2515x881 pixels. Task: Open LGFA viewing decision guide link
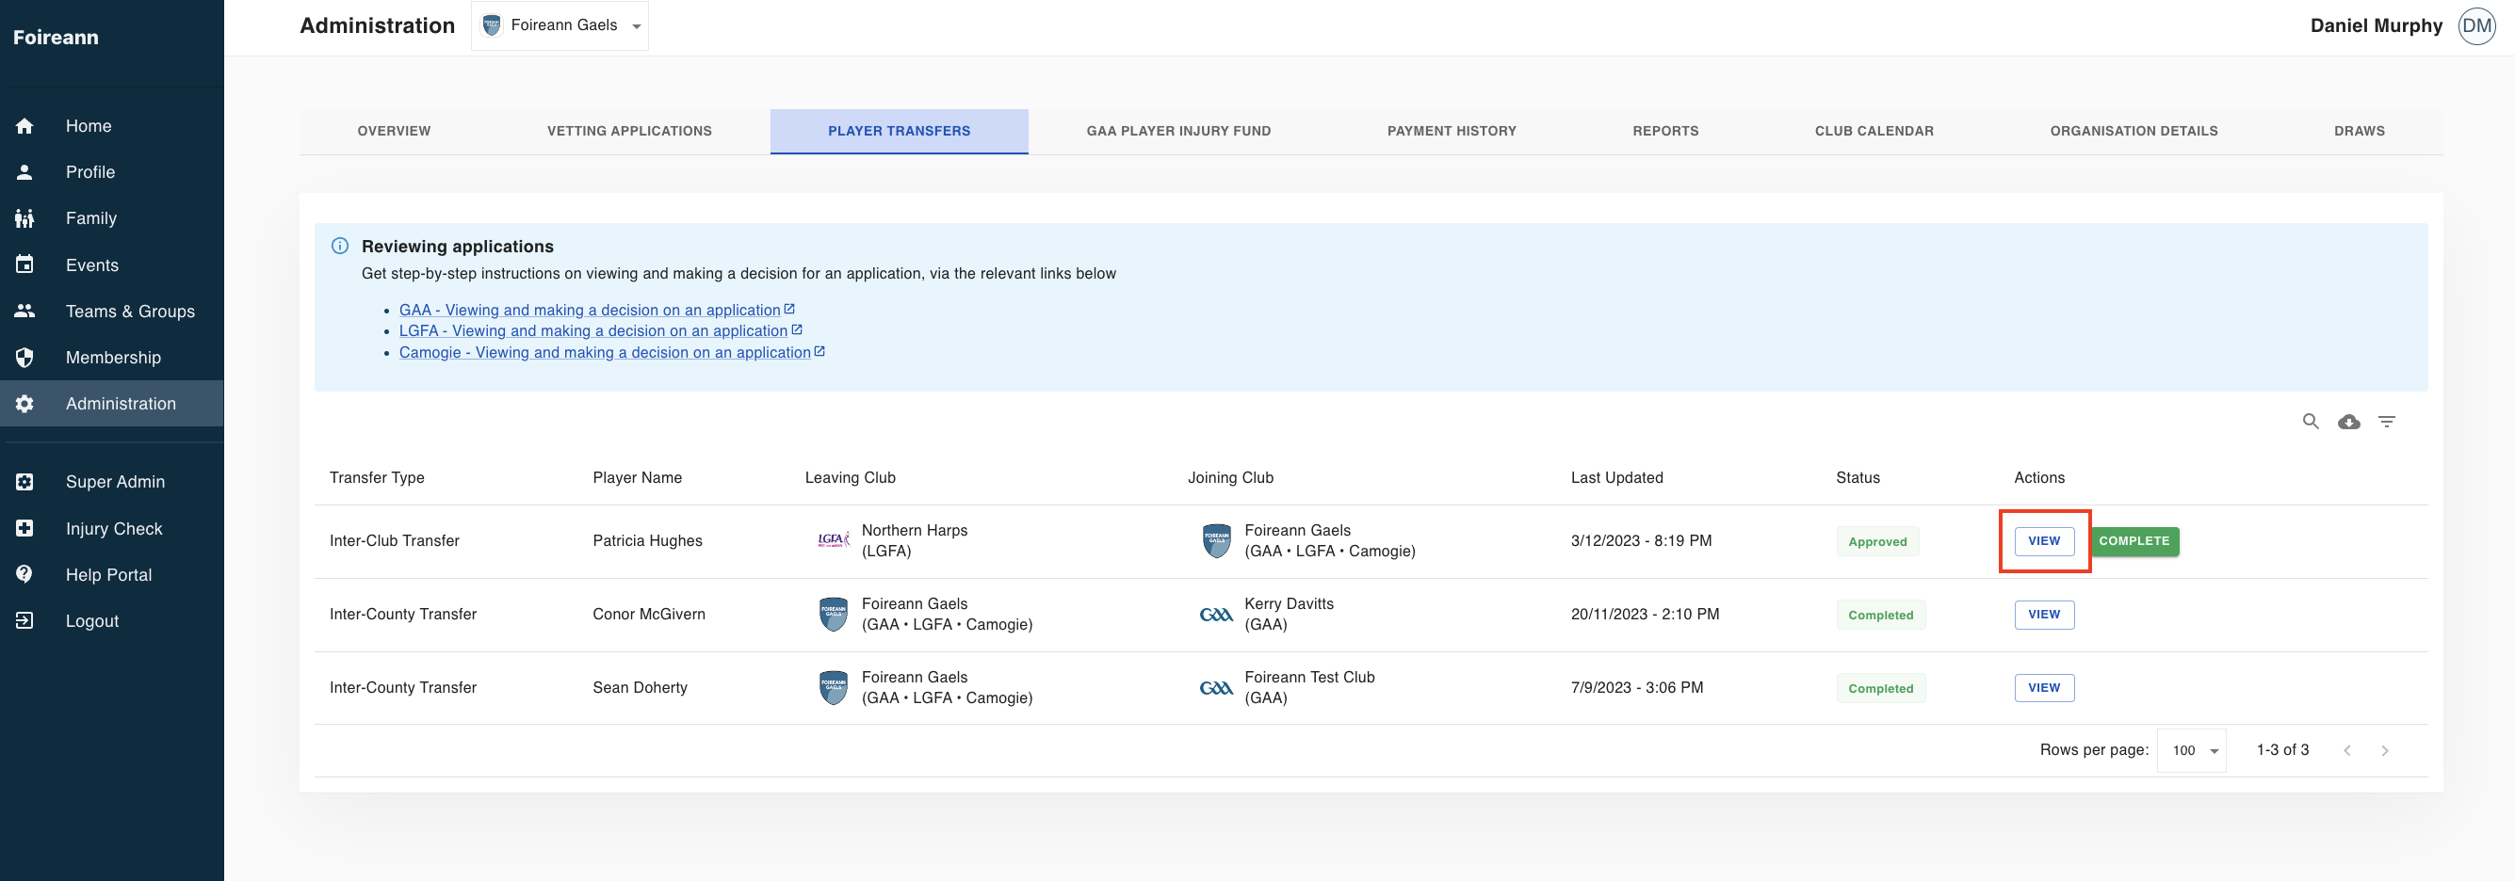coord(600,330)
